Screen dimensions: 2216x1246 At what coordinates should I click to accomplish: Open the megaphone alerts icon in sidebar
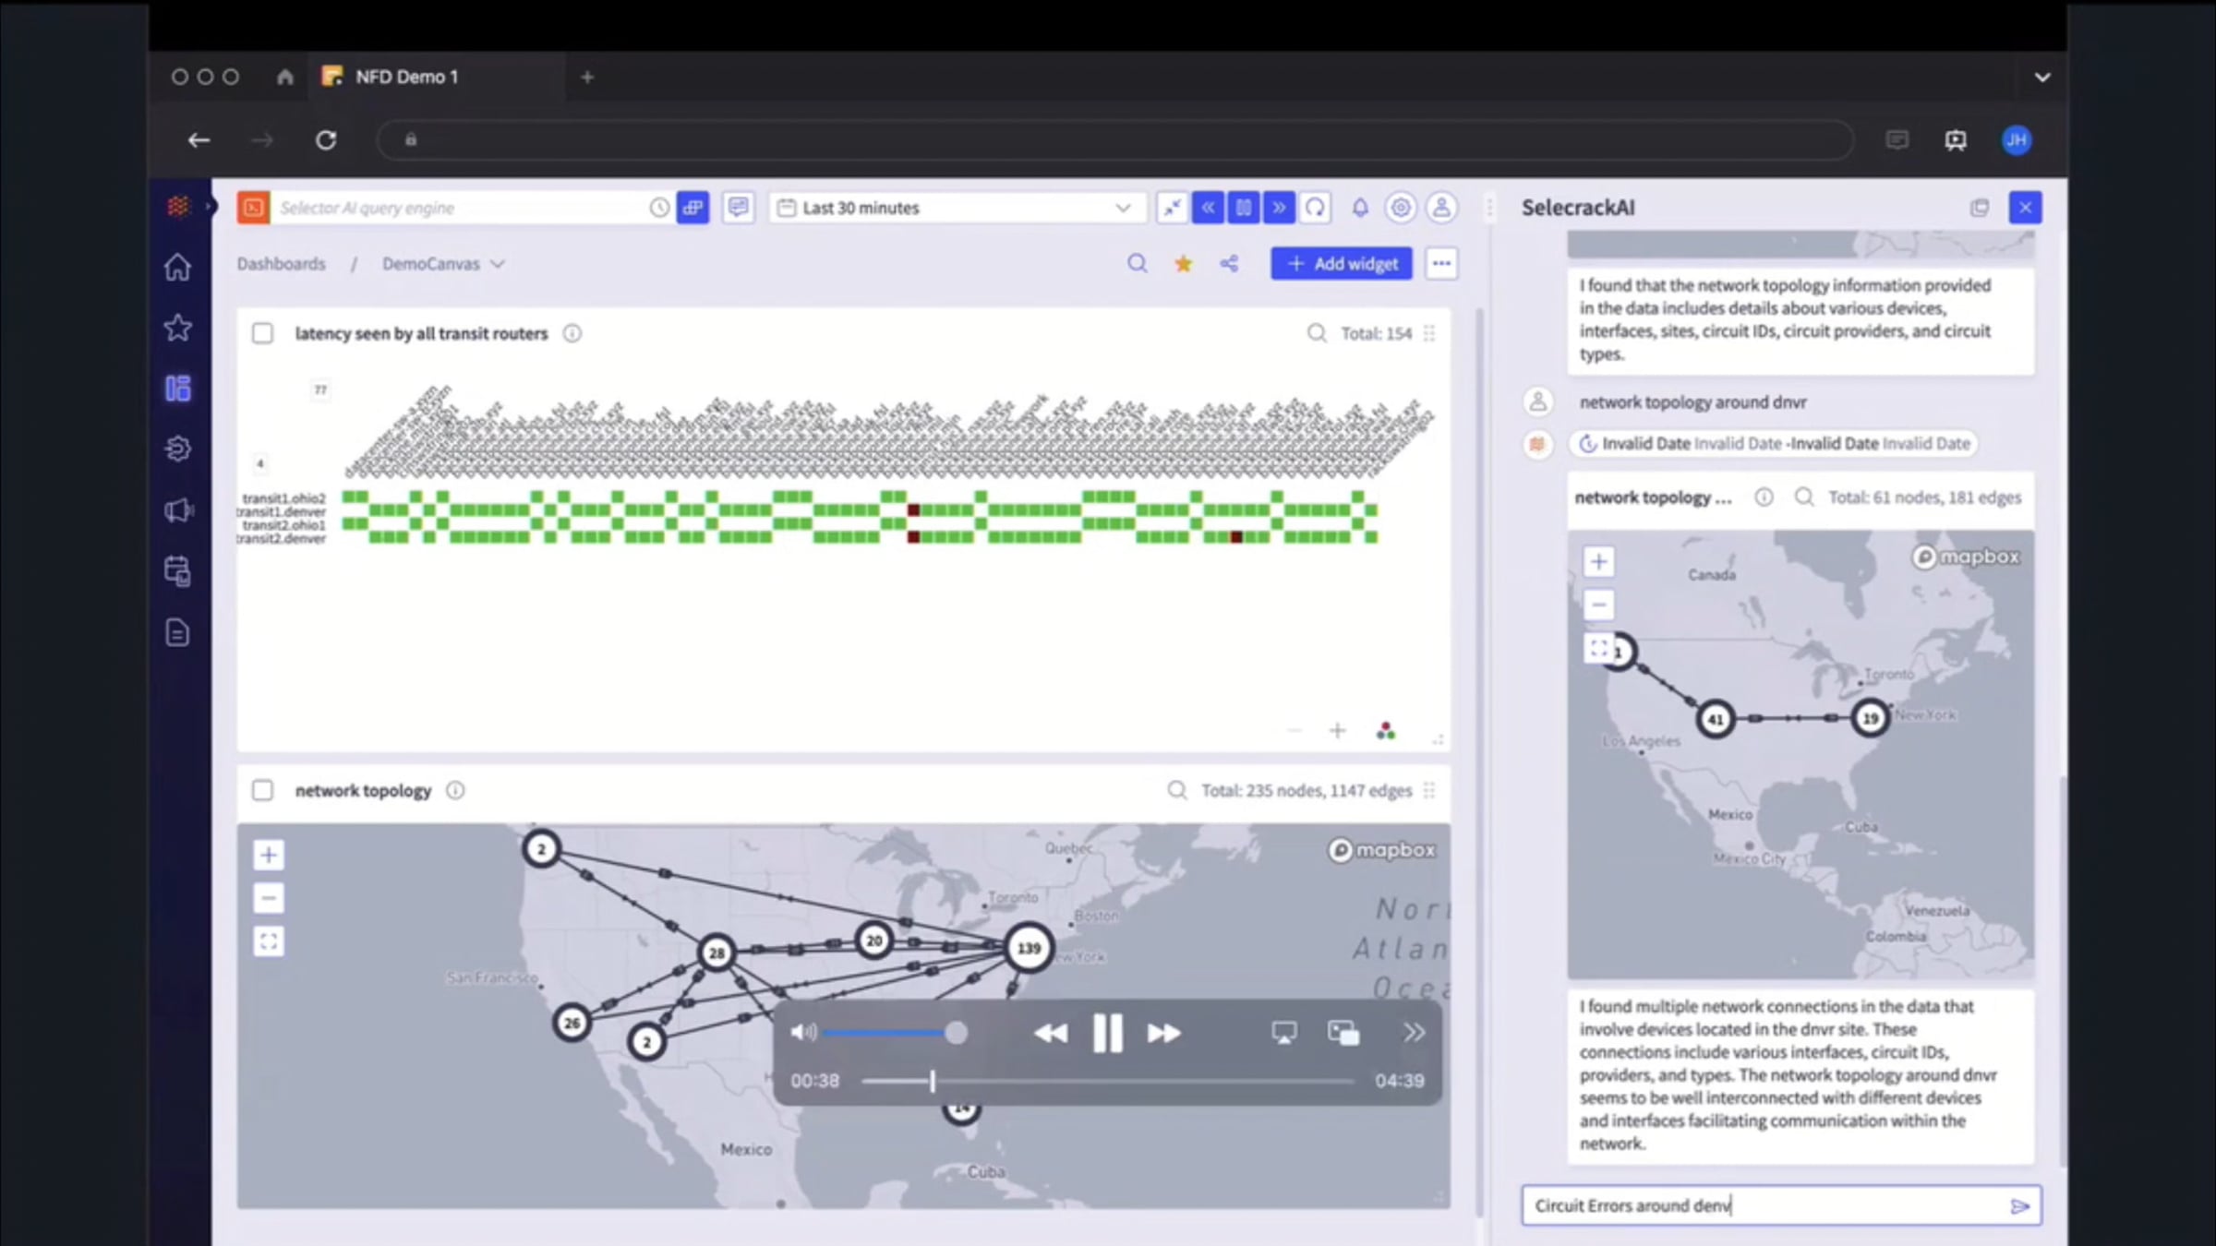point(177,510)
